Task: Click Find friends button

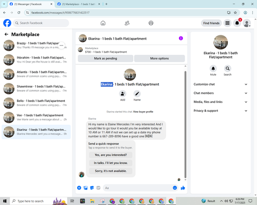Action: pos(211,23)
